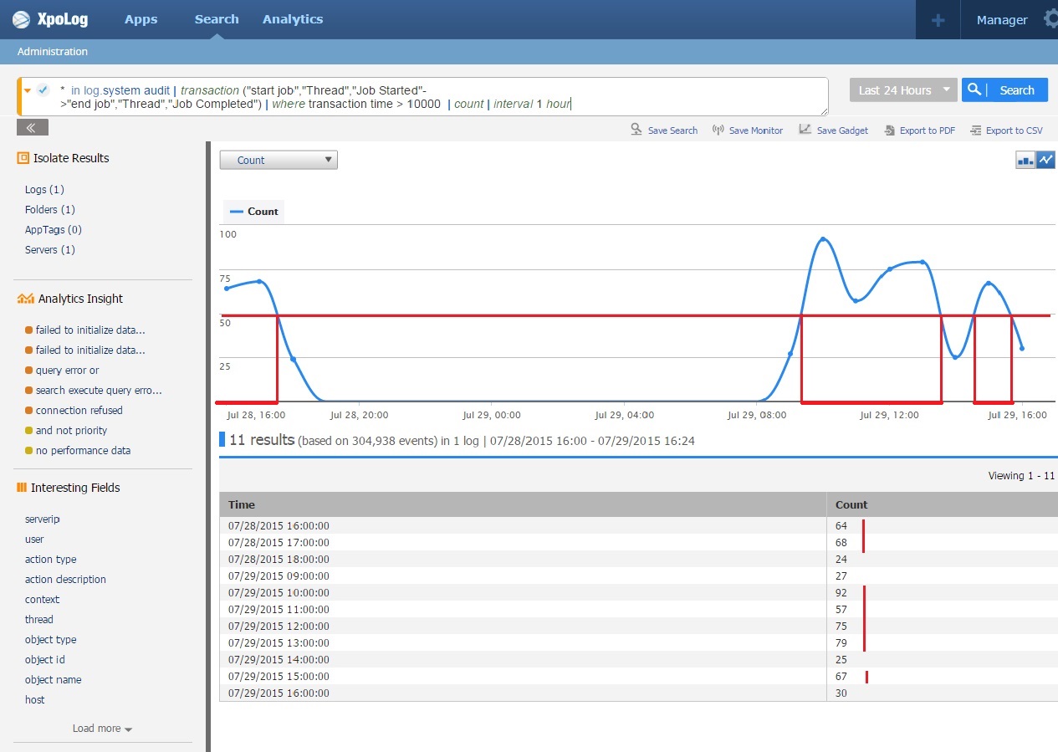Switch chart to line view

pos(1045,160)
